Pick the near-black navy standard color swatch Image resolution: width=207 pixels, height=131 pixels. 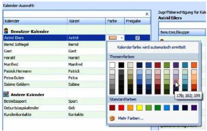pyautogui.click(x=185, y=108)
